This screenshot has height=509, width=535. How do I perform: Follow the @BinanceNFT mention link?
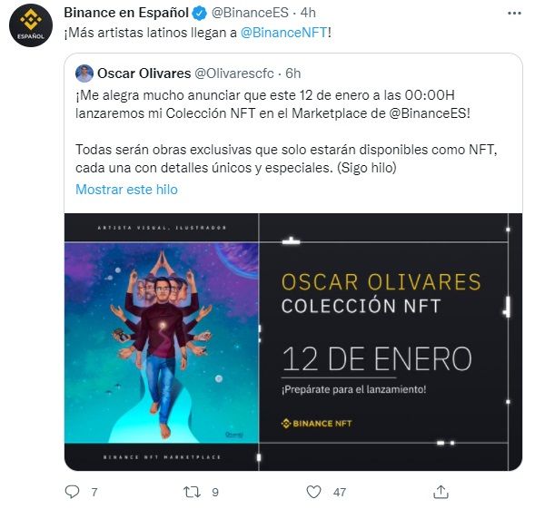click(x=284, y=33)
